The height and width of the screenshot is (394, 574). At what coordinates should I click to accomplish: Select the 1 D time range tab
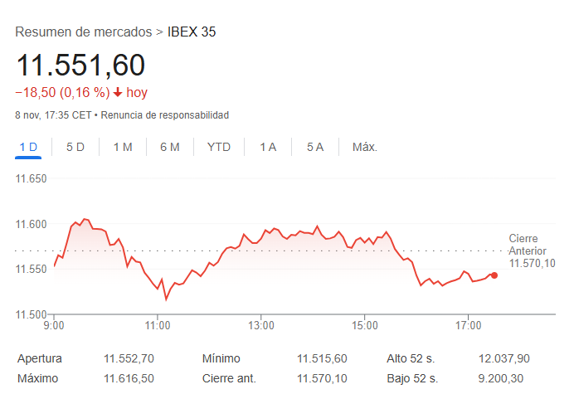point(28,147)
